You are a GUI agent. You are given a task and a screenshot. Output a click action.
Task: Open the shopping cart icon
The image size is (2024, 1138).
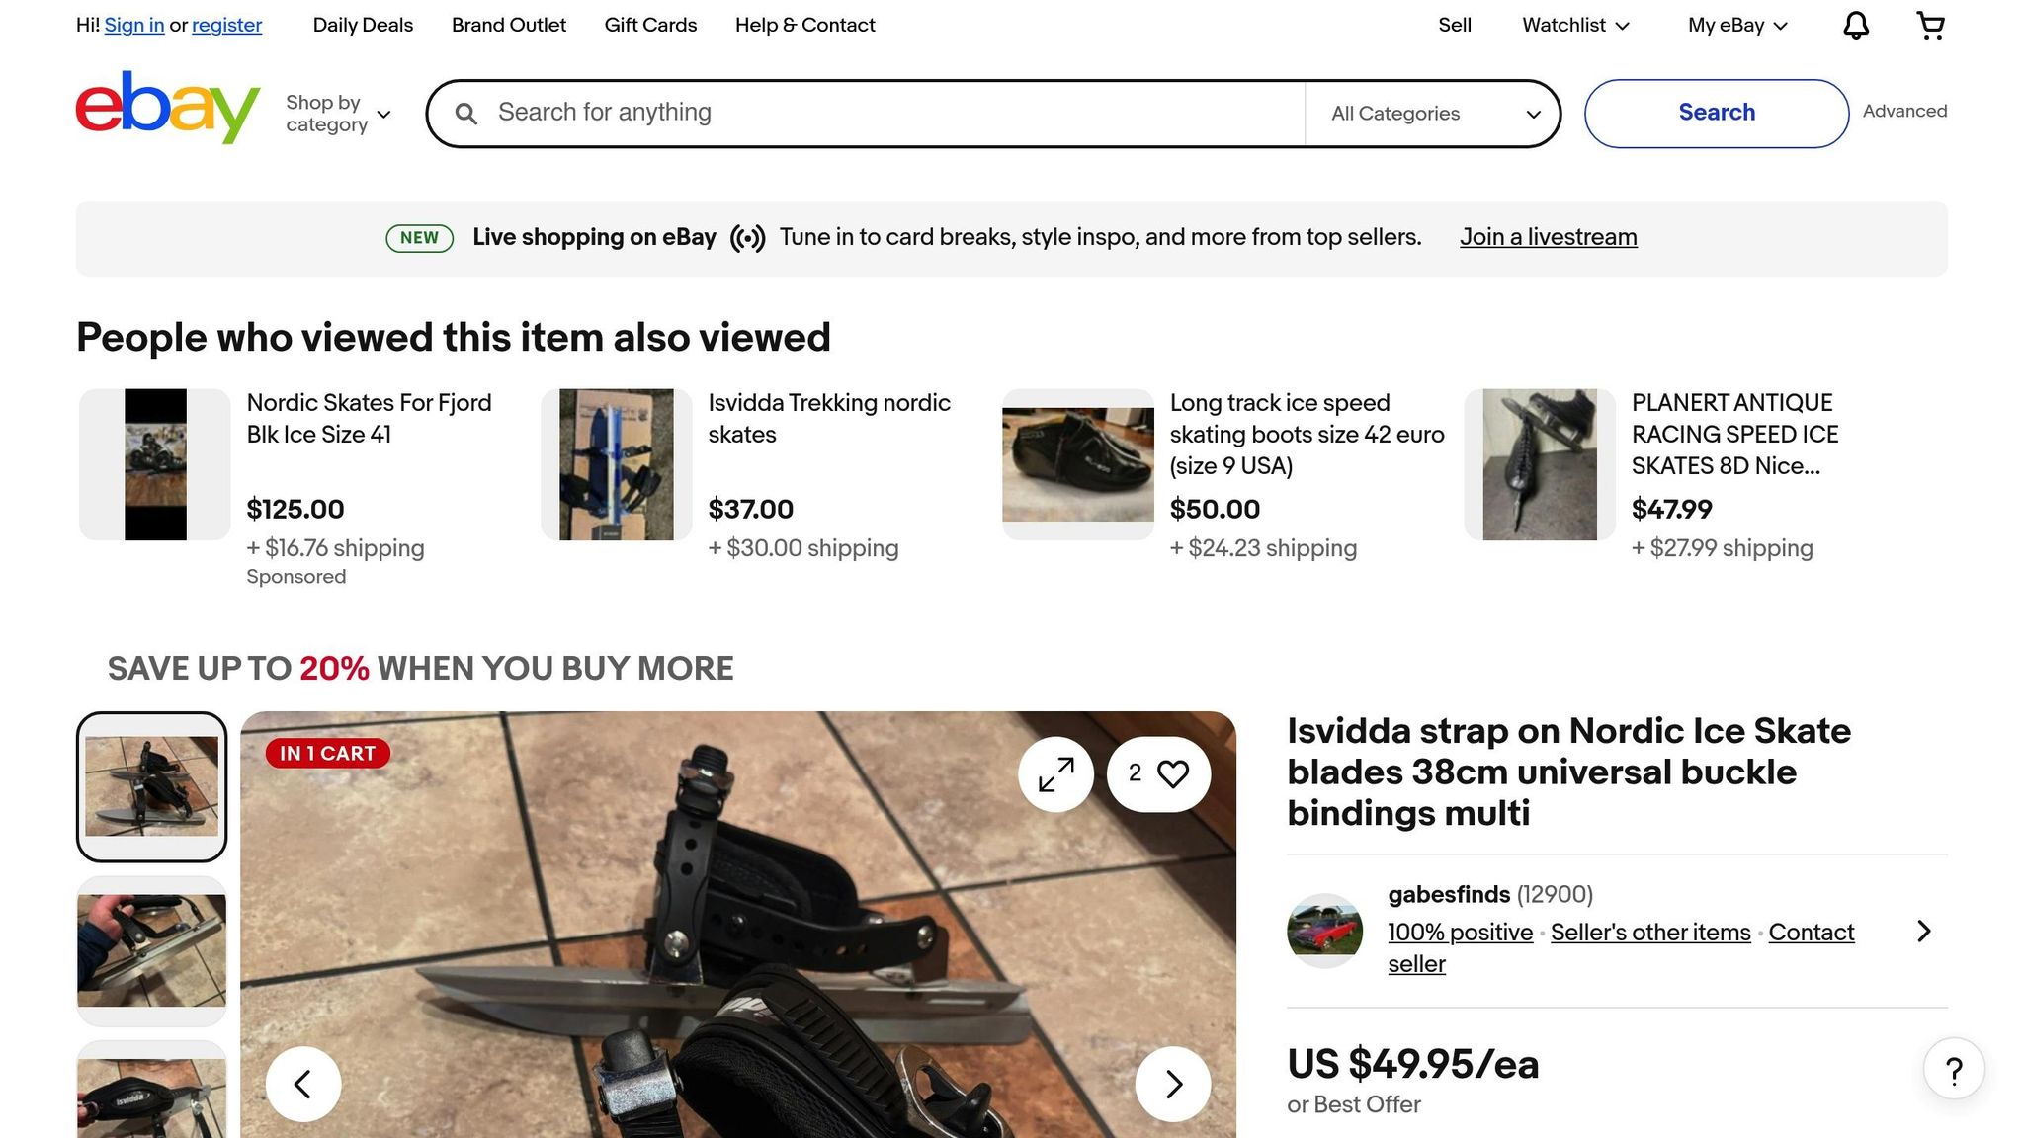click(1930, 26)
